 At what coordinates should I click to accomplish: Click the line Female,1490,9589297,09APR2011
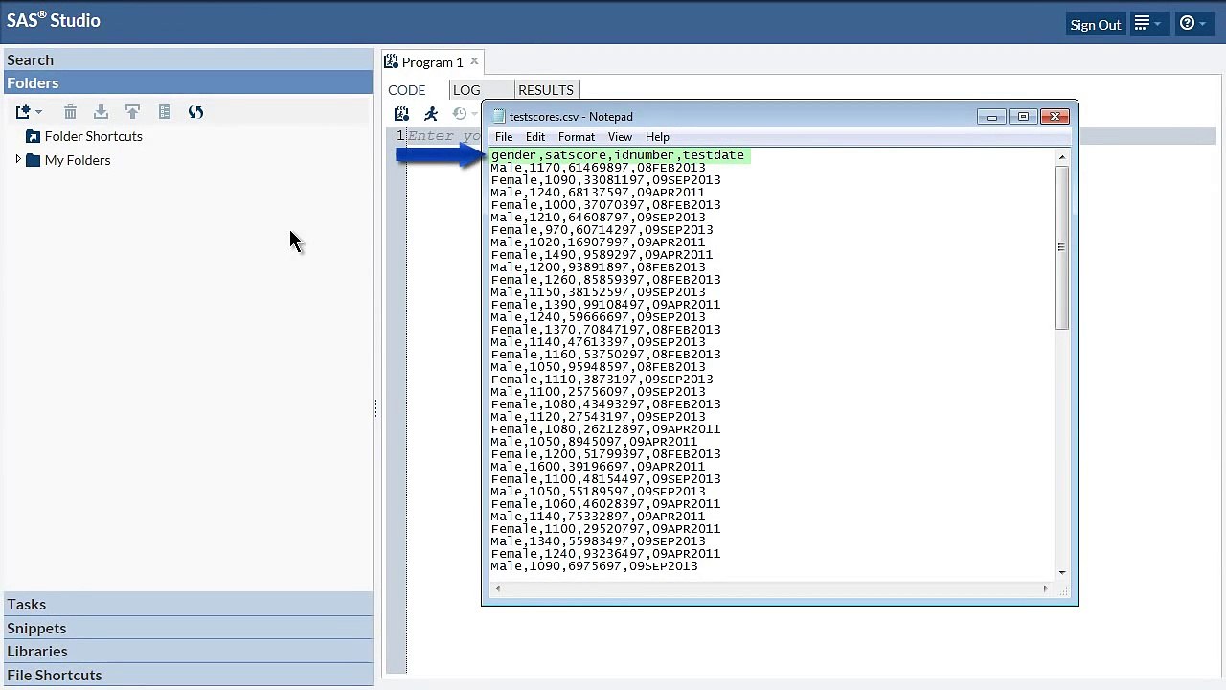(602, 255)
